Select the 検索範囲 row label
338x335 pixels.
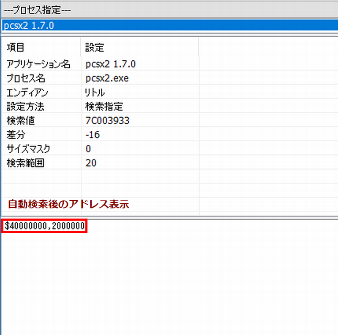[x=25, y=163]
